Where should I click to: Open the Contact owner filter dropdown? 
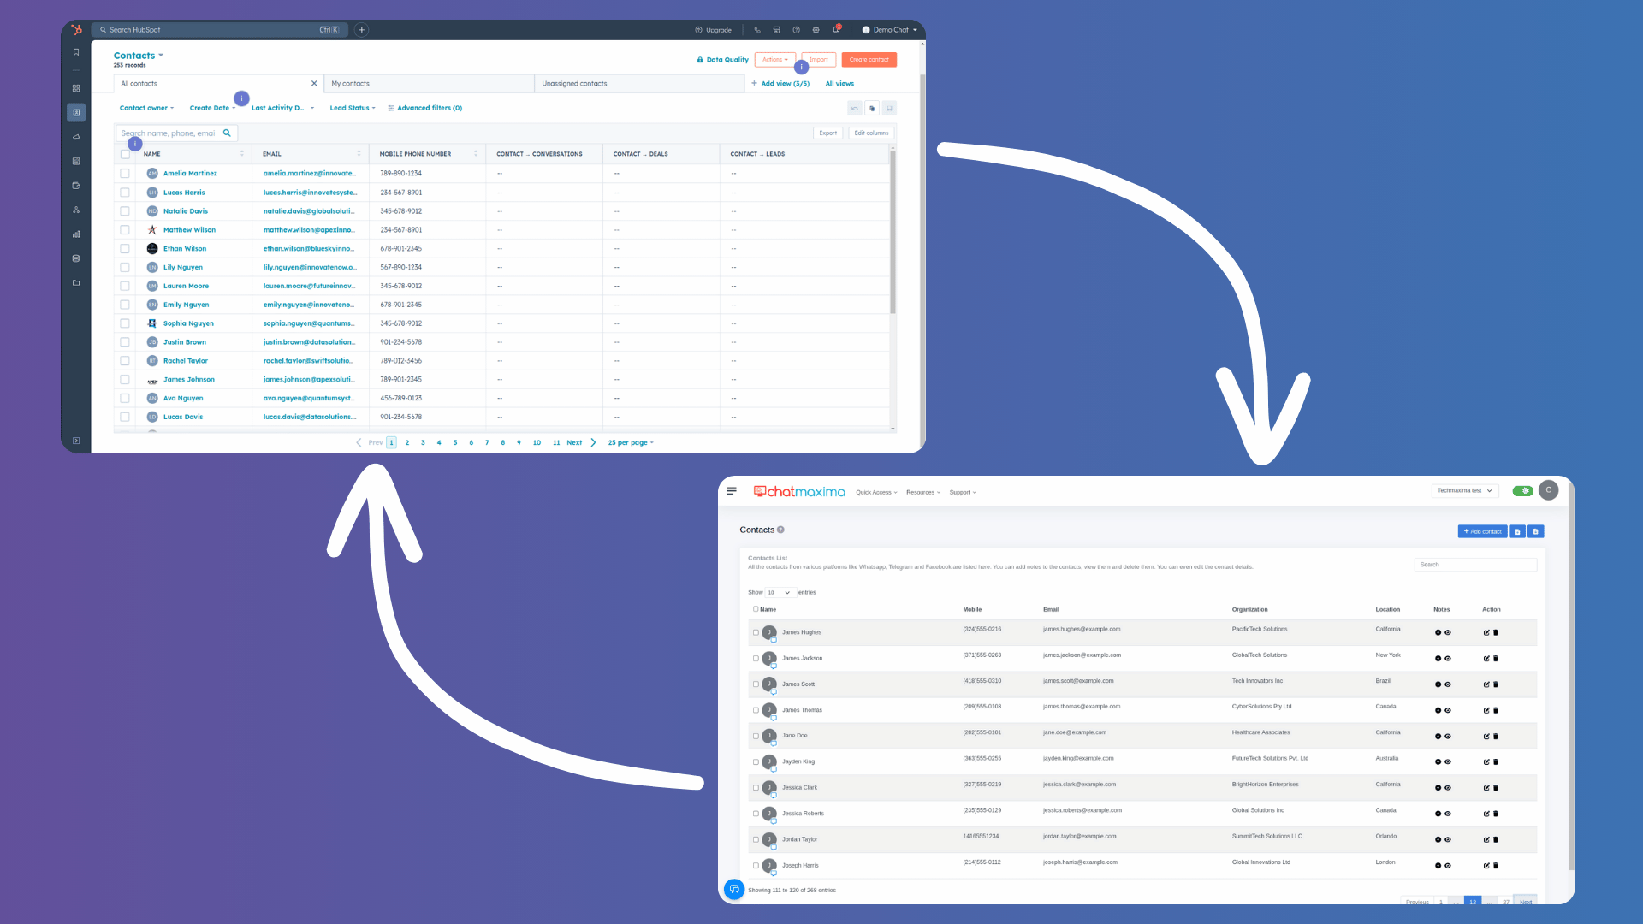tap(146, 108)
